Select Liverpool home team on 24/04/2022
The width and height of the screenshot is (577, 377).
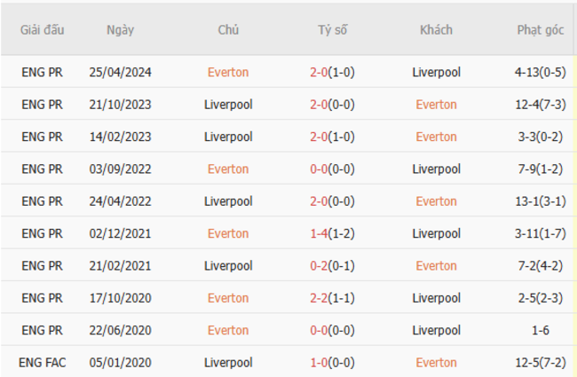(228, 201)
